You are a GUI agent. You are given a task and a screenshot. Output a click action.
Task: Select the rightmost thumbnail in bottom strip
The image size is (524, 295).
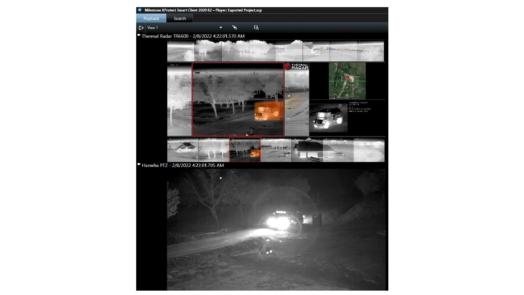(369, 150)
